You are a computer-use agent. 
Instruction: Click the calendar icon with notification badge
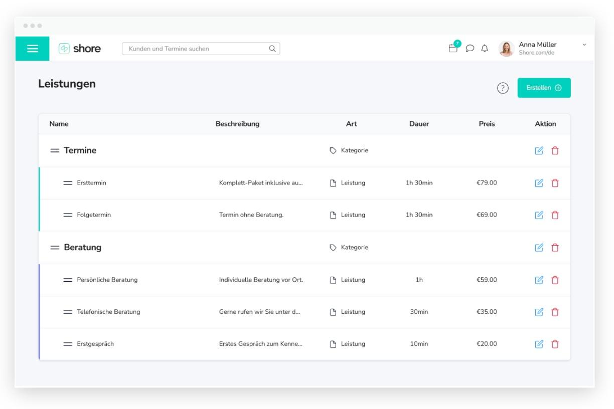[453, 48]
